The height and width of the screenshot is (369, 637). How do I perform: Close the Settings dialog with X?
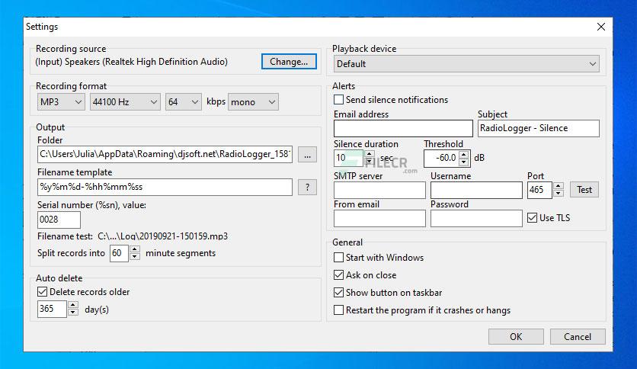point(601,27)
